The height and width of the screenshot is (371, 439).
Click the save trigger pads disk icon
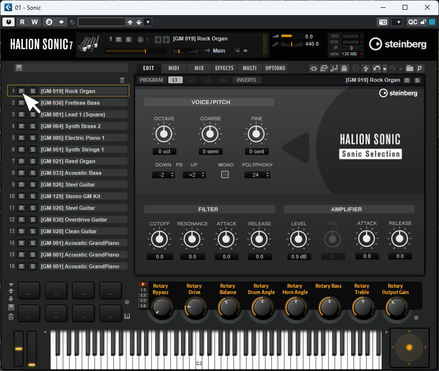[x=11, y=307]
